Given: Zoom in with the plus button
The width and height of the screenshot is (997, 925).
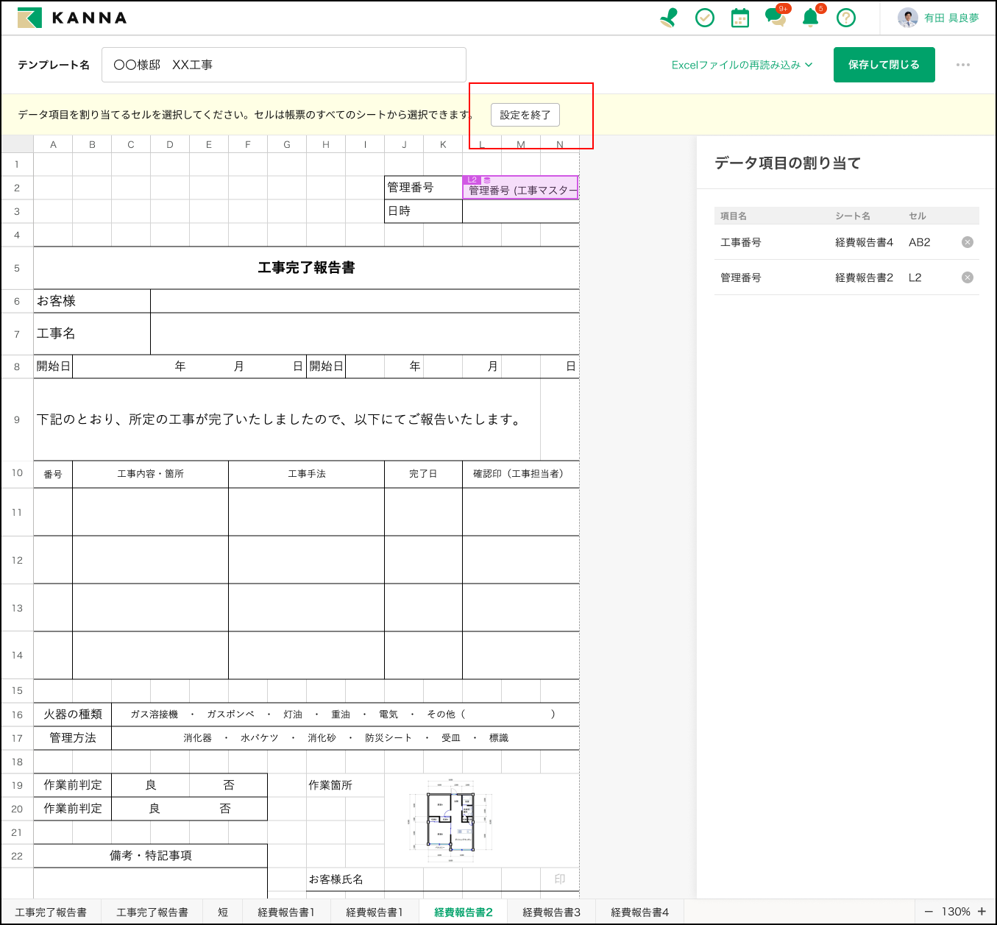Looking at the screenshot, I should 982,912.
